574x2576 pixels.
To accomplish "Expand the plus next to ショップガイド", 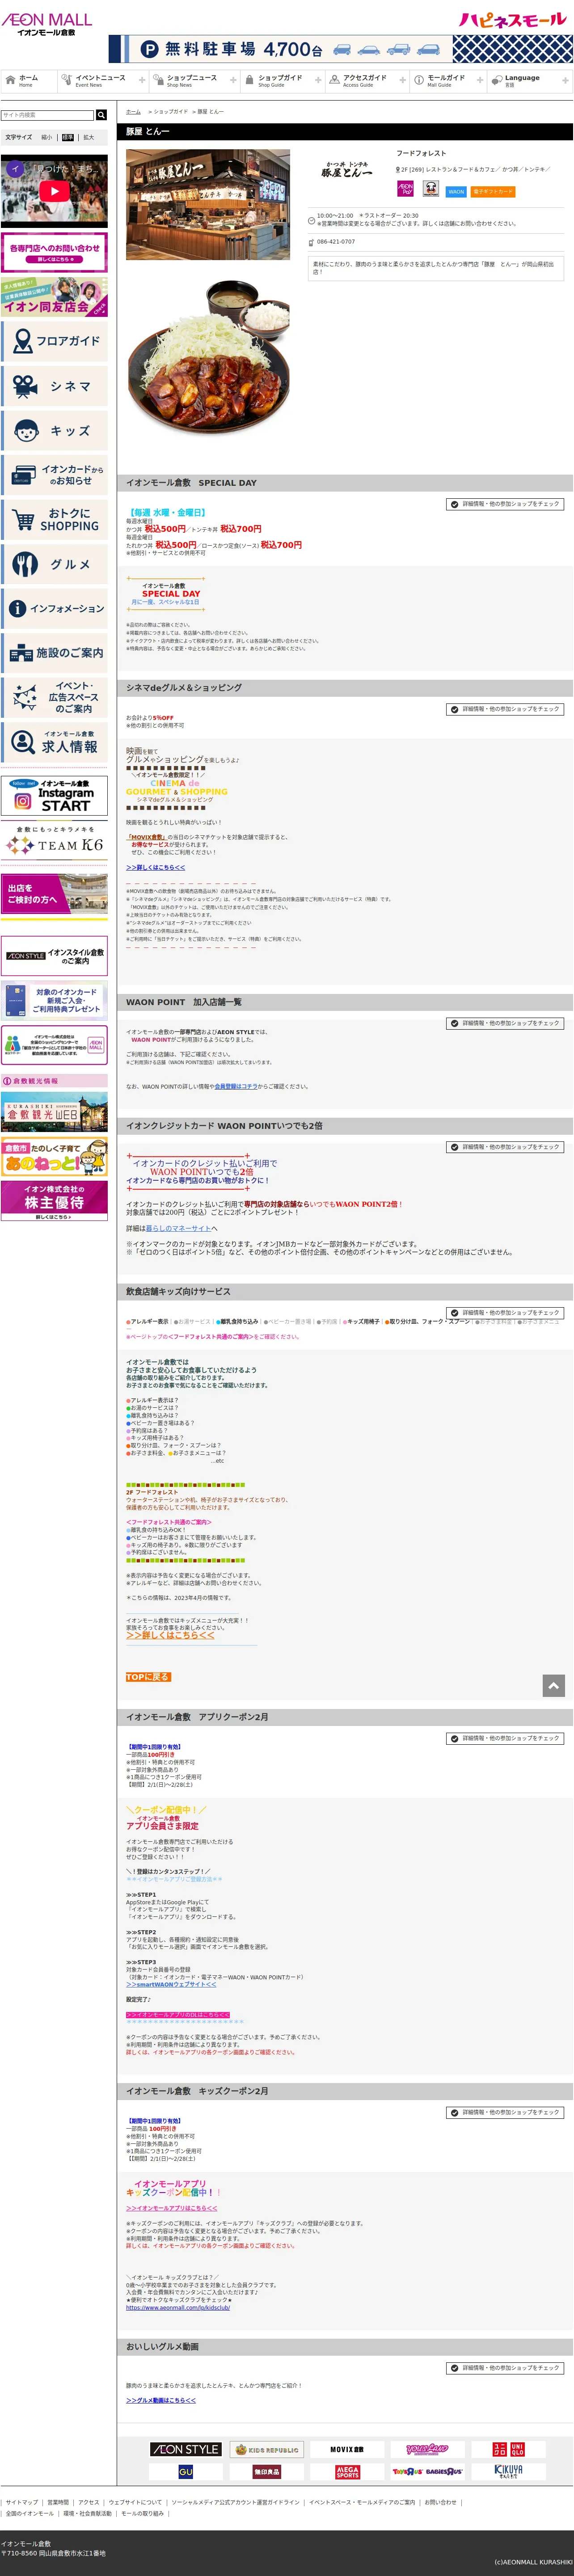I will (x=318, y=80).
